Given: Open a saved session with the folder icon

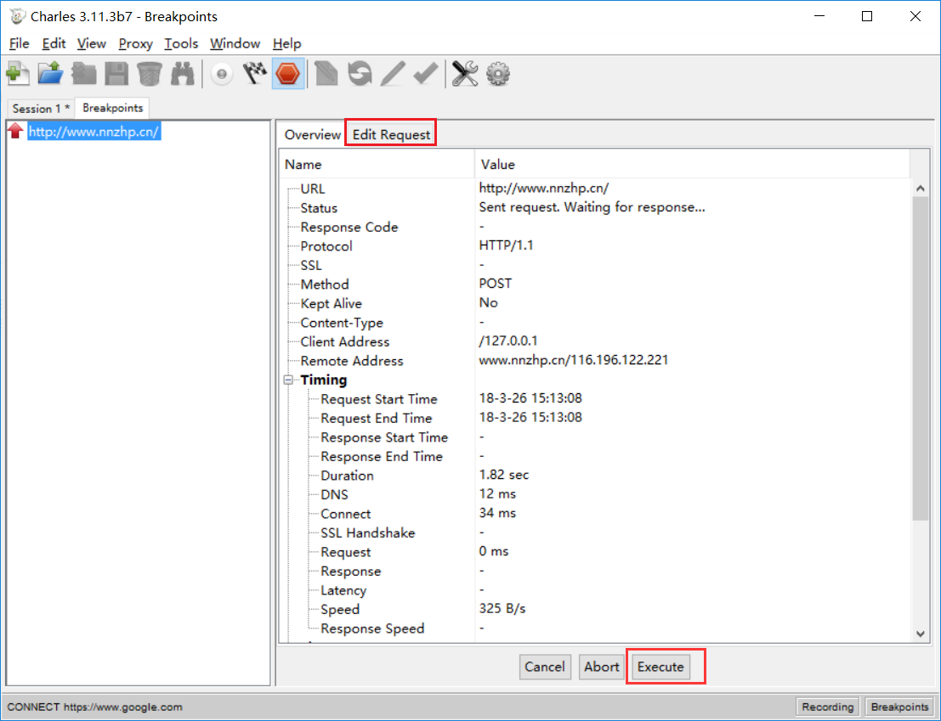Looking at the screenshot, I should pyautogui.click(x=51, y=74).
